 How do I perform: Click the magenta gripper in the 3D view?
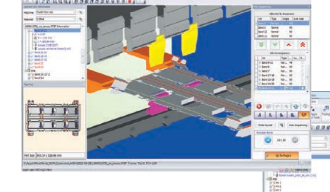[157, 108]
